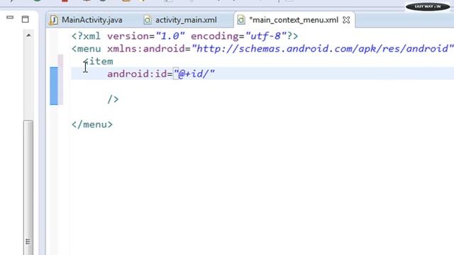This screenshot has height=255, width=454.
Task: Place cursor in android:id attribute name
Action: [137, 74]
